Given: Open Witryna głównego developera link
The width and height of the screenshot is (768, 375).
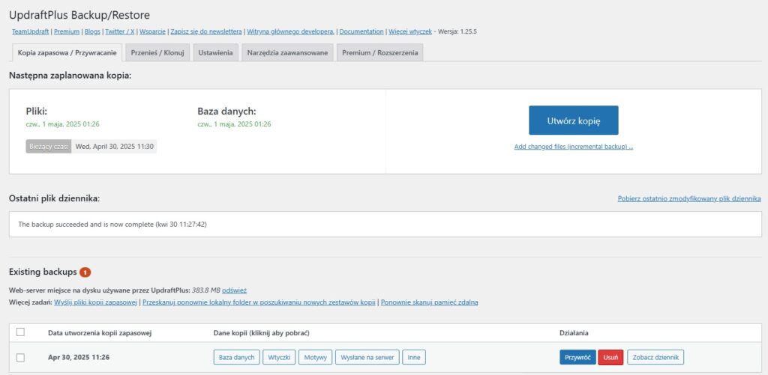Looking at the screenshot, I should [290, 31].
